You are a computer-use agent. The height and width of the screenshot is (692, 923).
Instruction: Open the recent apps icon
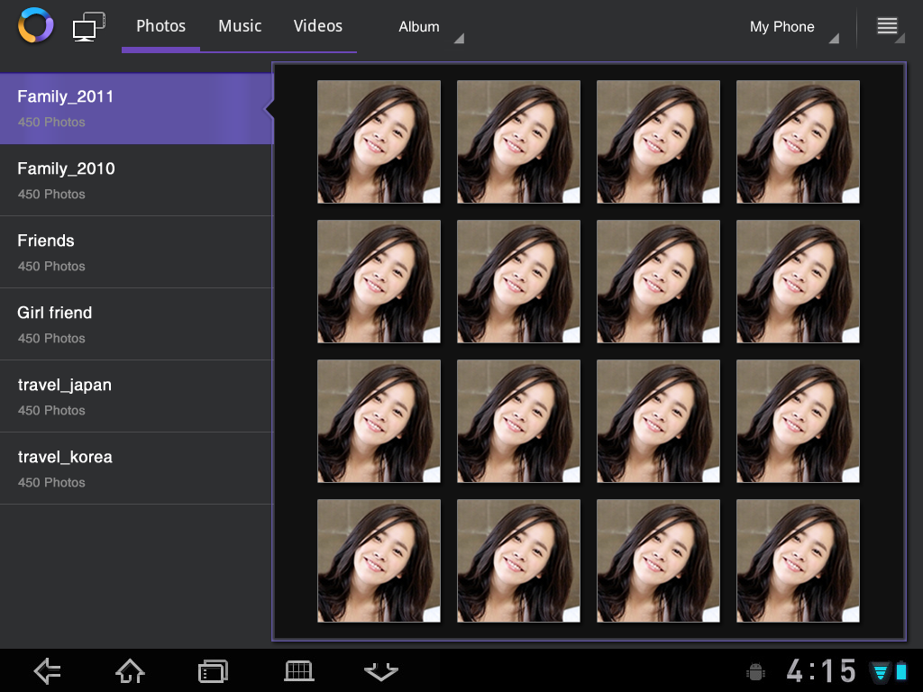pyautogui.click(x=213, y=670)
